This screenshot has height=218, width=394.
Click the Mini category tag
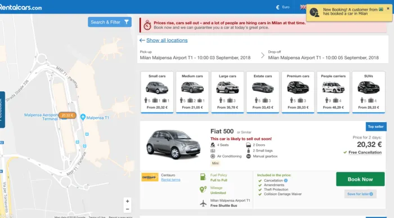click(216, 163)
